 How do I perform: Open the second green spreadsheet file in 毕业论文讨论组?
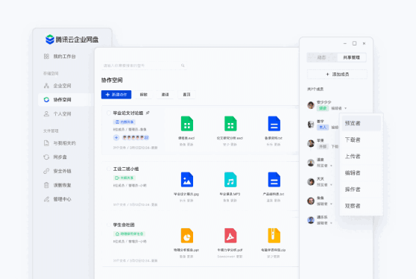[230, 124]
